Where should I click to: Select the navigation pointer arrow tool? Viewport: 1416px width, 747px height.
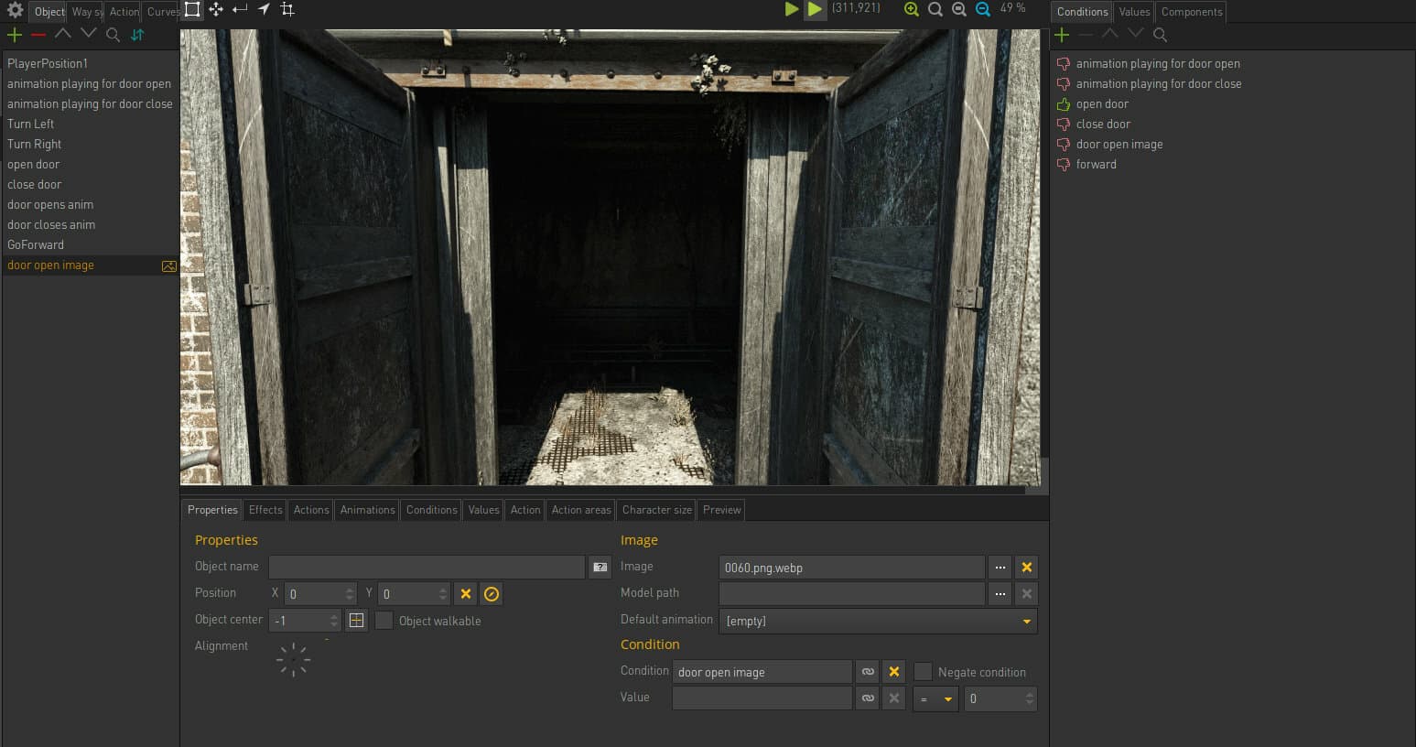click(x=264, y=9)
